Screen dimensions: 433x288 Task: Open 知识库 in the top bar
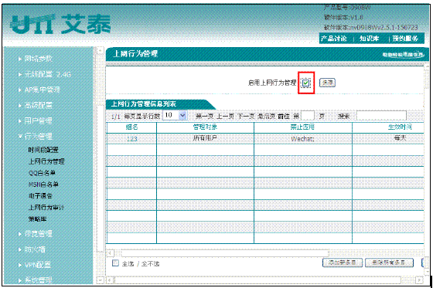[x=369, y=39]
